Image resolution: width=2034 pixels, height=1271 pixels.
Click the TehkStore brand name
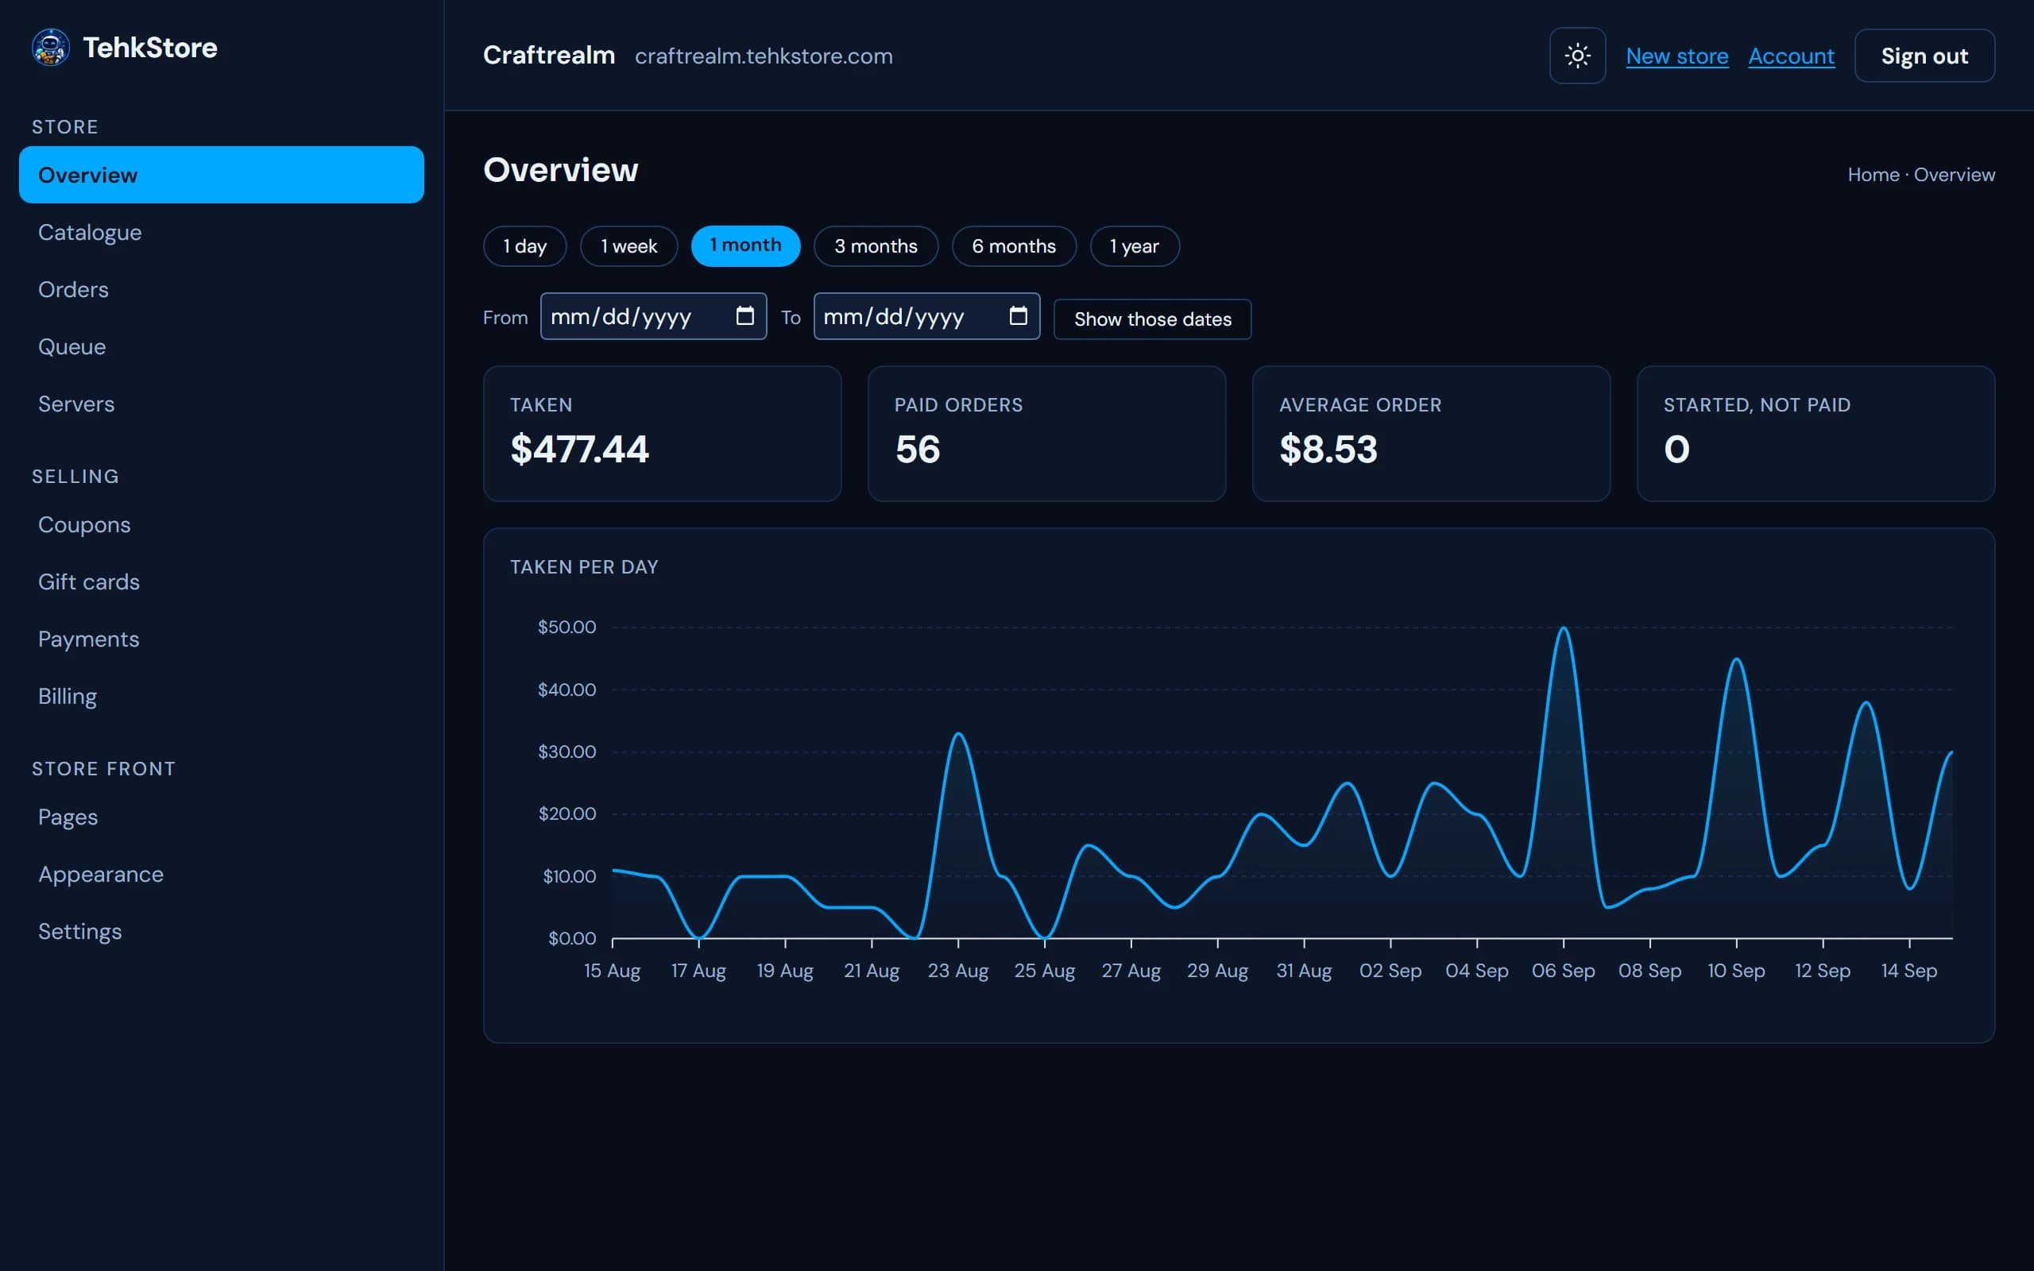(150, 48)
